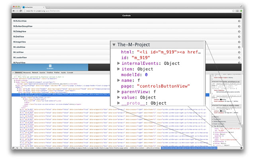This screenshot has width=255, height=159.
Task: Click arrow icon on M.LoaderView row
Action: (x=239, y=57)
